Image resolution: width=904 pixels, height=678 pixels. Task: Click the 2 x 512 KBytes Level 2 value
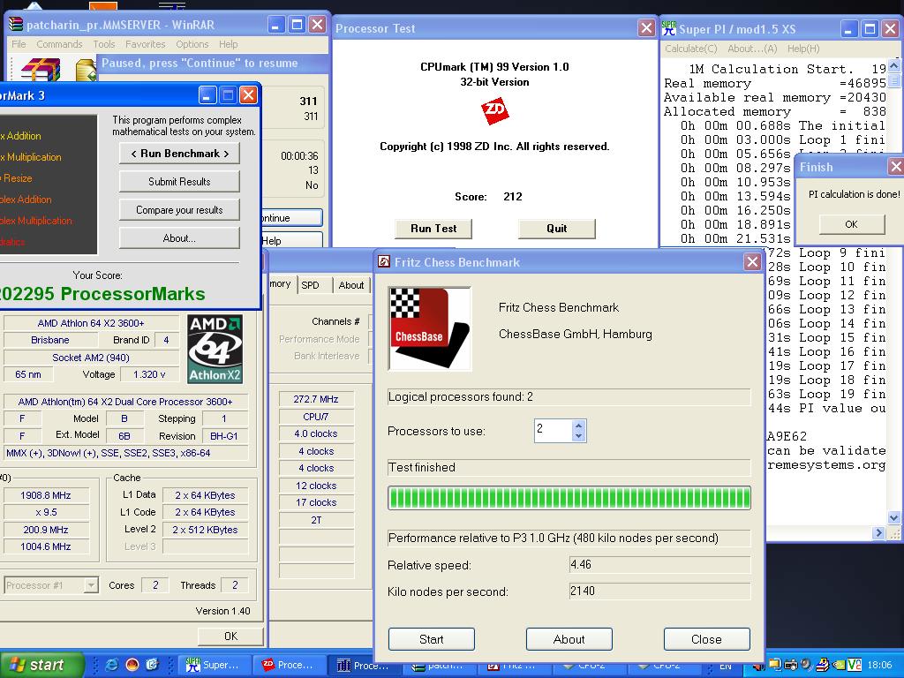[205, 530]
